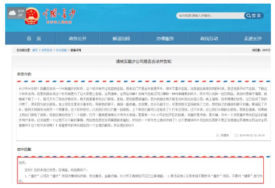This screenshot has width=275, height=188.
Task: Click the 中国·长沙 calligraphy site logo
Action: (x=59, y=16)
